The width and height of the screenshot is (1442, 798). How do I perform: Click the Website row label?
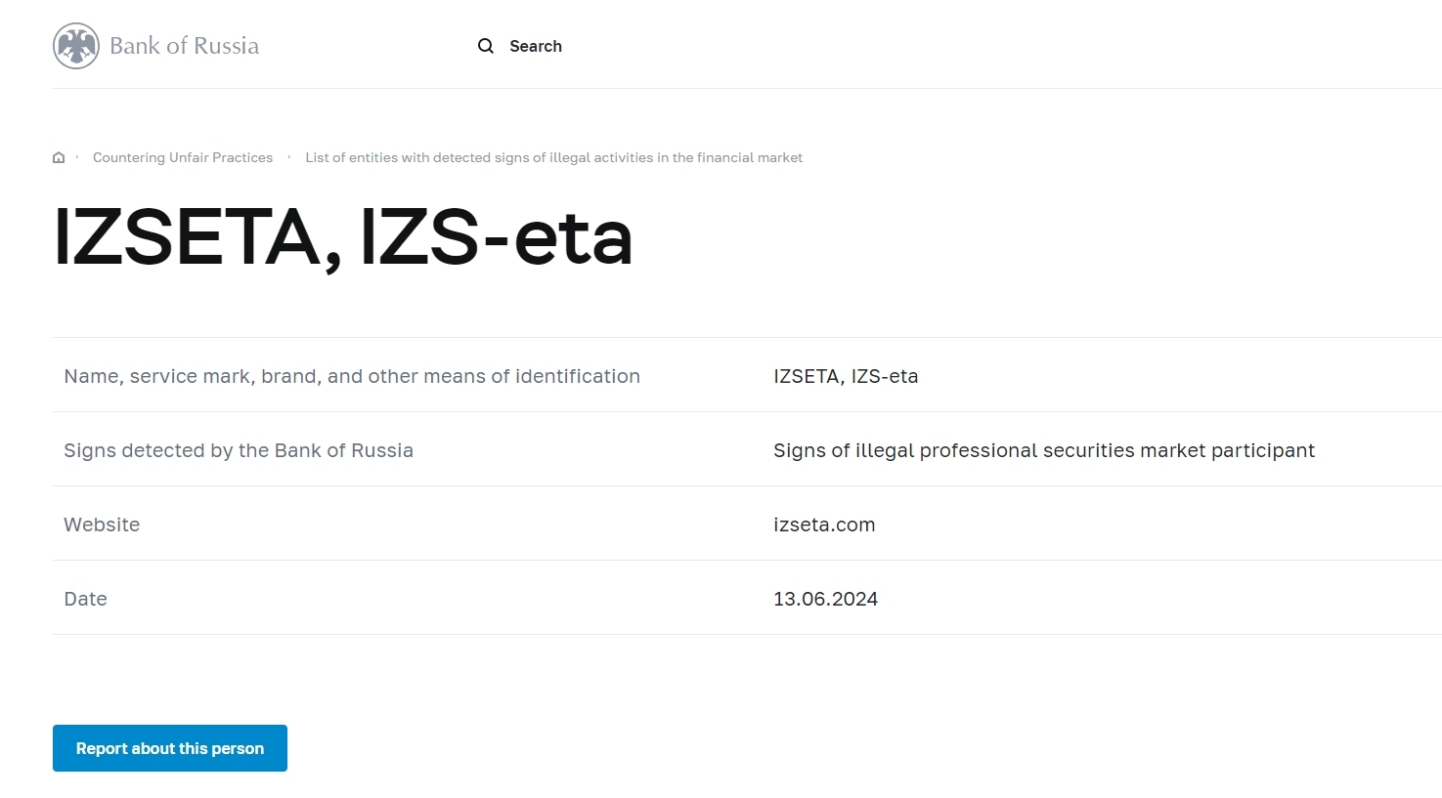click(102, 525)
